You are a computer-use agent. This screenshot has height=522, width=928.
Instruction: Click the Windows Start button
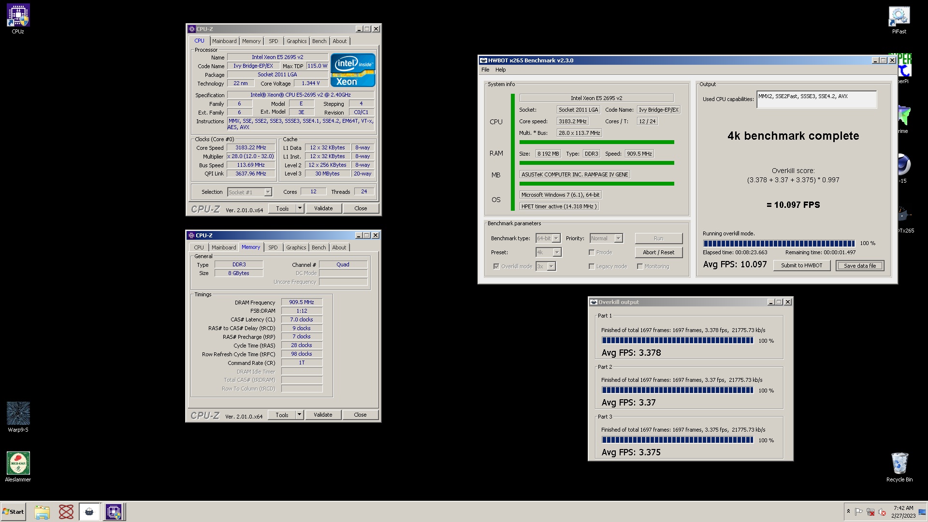click(13, 512)
